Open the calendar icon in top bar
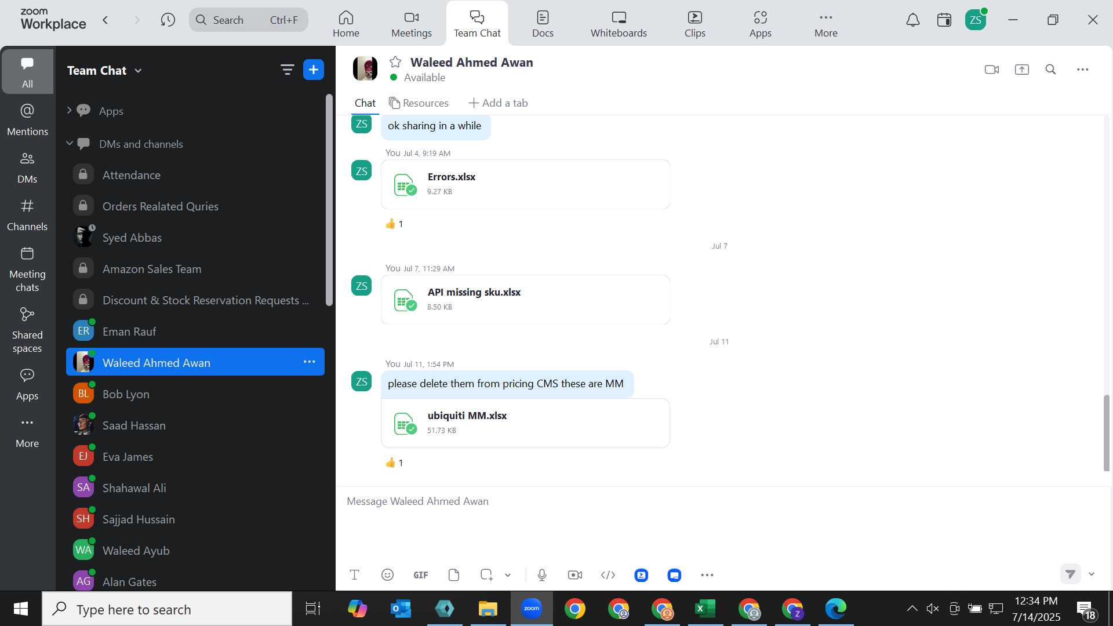Screen dimensions: 1113x626 pos(944,20)
